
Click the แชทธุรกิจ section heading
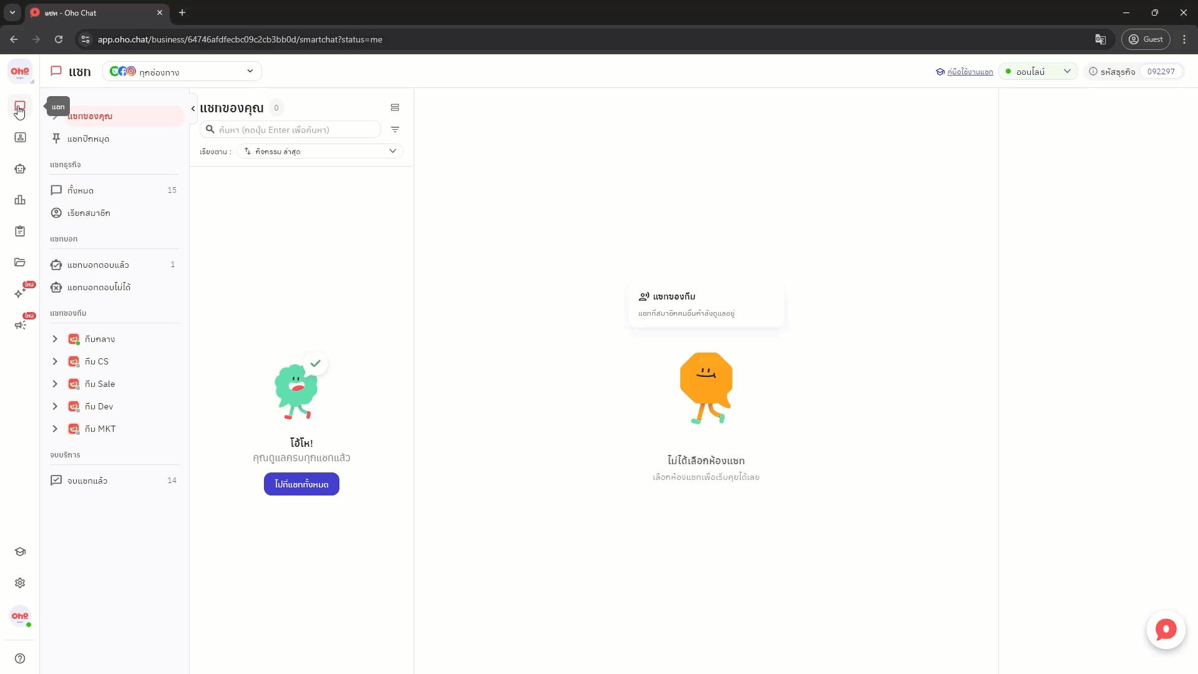tap(66, 165)
